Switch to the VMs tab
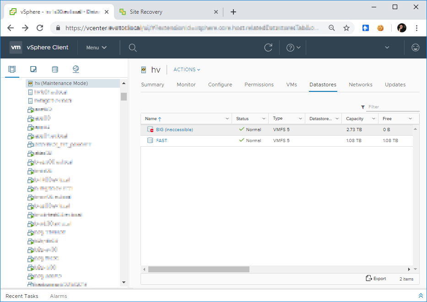Image resolution: width=427 pixels, height=302 pixels. click(292, 85)
